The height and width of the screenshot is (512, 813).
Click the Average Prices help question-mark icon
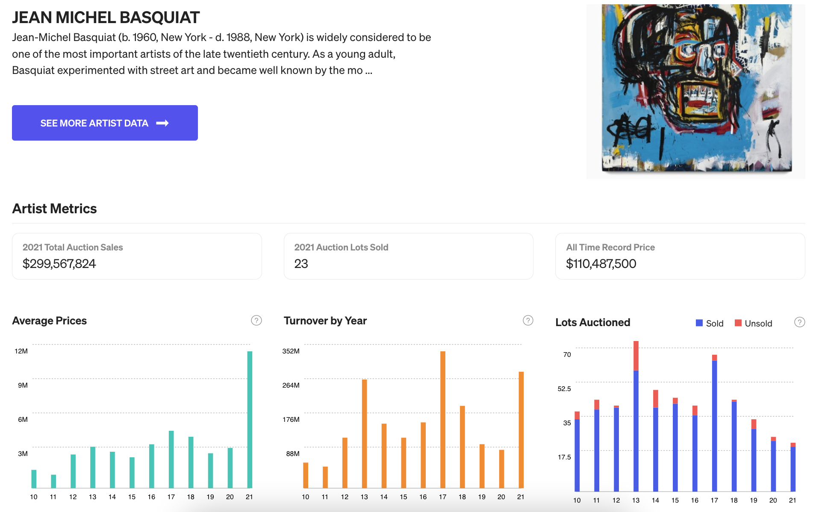[x=256, y=321]
